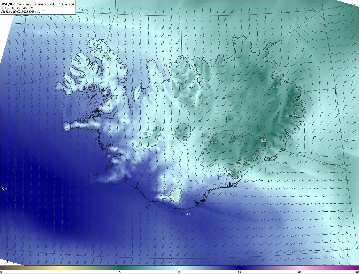Click the 5.0 value label on the map
Image resolution: width=359 pixels, height=274 pixels.
275,87
